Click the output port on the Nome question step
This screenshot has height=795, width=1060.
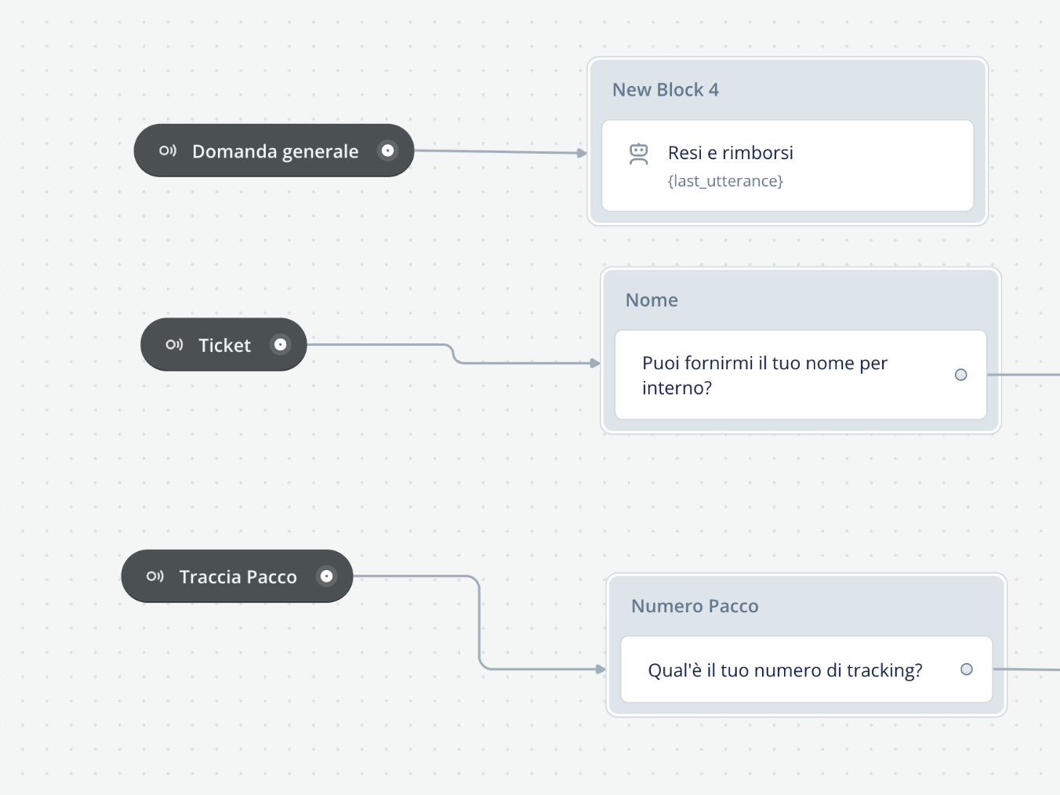(961, 375)
